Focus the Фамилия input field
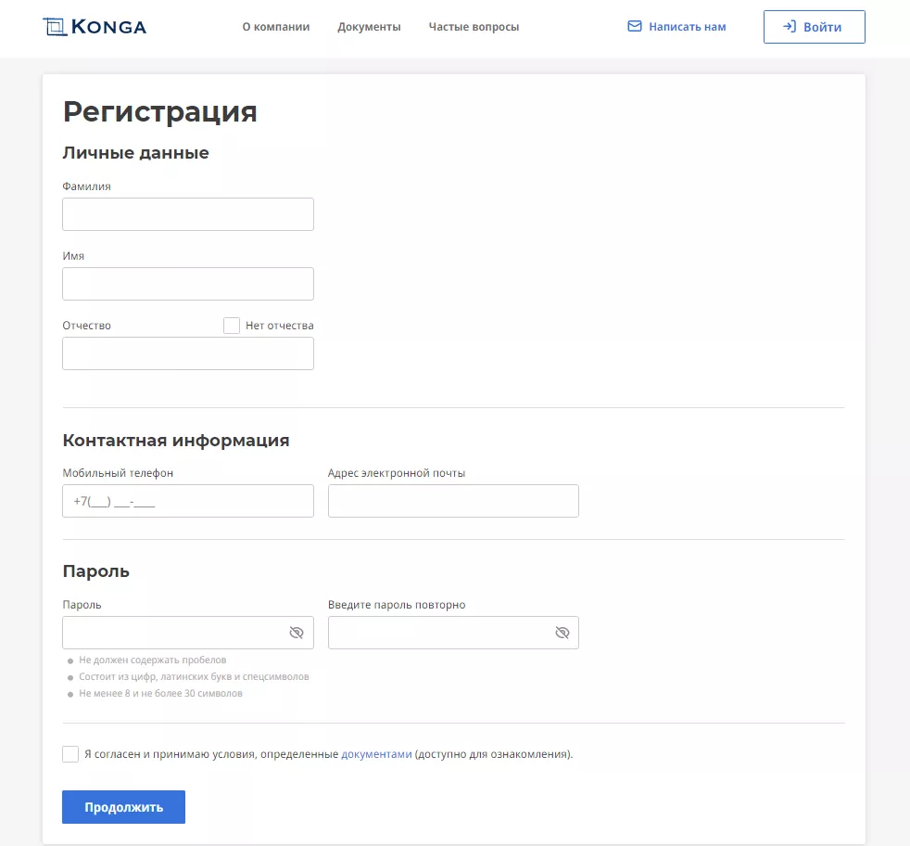The image size is (910, 846). [188, 214]
